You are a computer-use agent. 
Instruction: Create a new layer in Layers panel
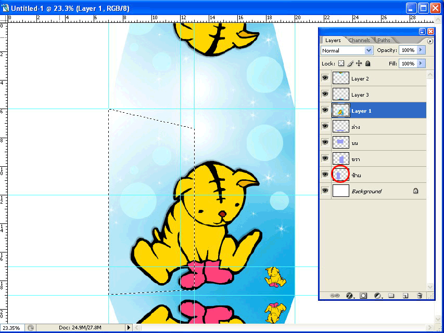coord(405,296)
